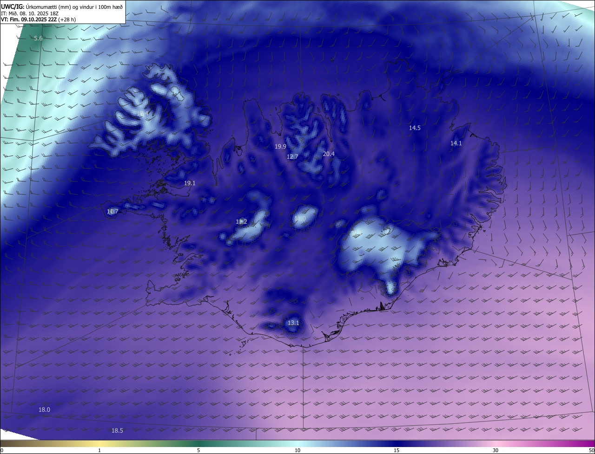Click the map title 'Úrkomumætti (mm) og vindur í 100m hæð'
The image size is (595, 454).
(x=74, y=6)
